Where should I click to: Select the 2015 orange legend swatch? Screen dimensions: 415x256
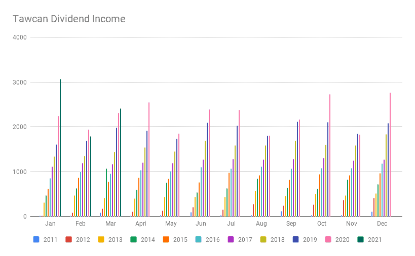pyautogui.click(x=167, y=239)
